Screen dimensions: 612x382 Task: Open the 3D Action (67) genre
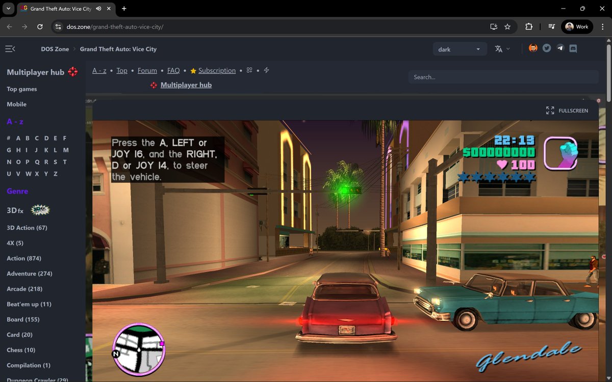coord(27,228)
